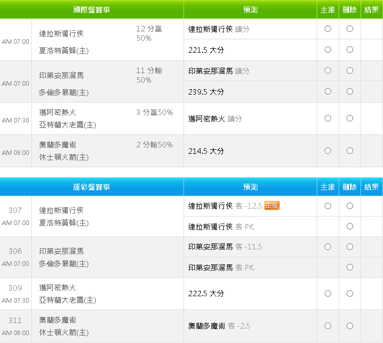Screen dimensions: 383x343
Task: Click 亞特蘭大老鷹(主) in the international table
Action: 67,125
